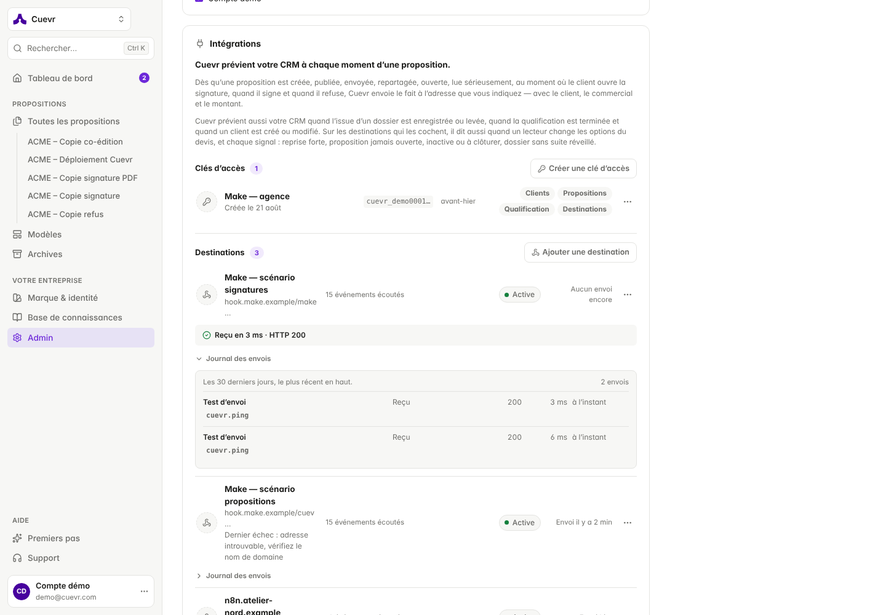Click the cuevr_demo0001 key code

tap(398, 201)
